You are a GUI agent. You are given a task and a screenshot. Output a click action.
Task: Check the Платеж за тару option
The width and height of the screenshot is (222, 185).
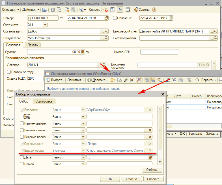coord(9,72)
